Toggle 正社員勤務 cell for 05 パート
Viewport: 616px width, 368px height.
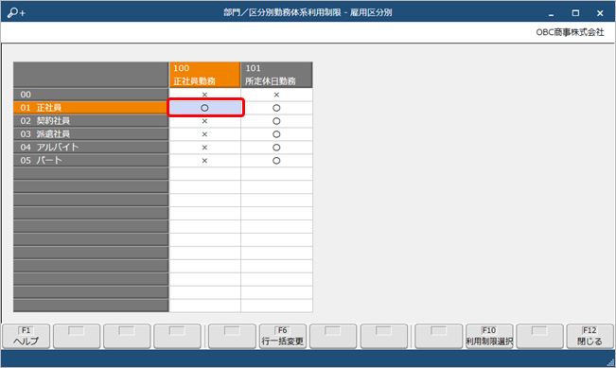[204, 161]
